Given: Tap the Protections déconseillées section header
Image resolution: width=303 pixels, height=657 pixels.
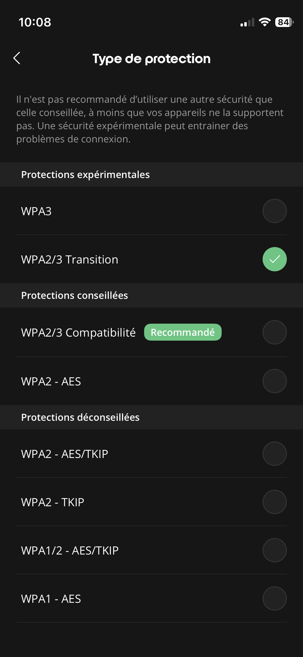Looking at the screenshot, I should click(80, 418).
